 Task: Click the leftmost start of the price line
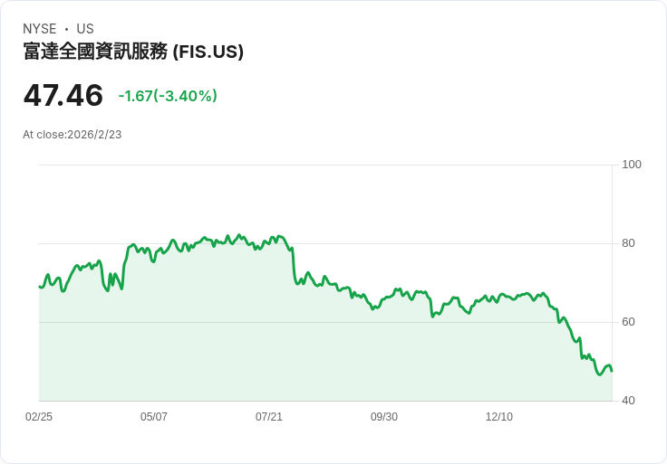40,287
